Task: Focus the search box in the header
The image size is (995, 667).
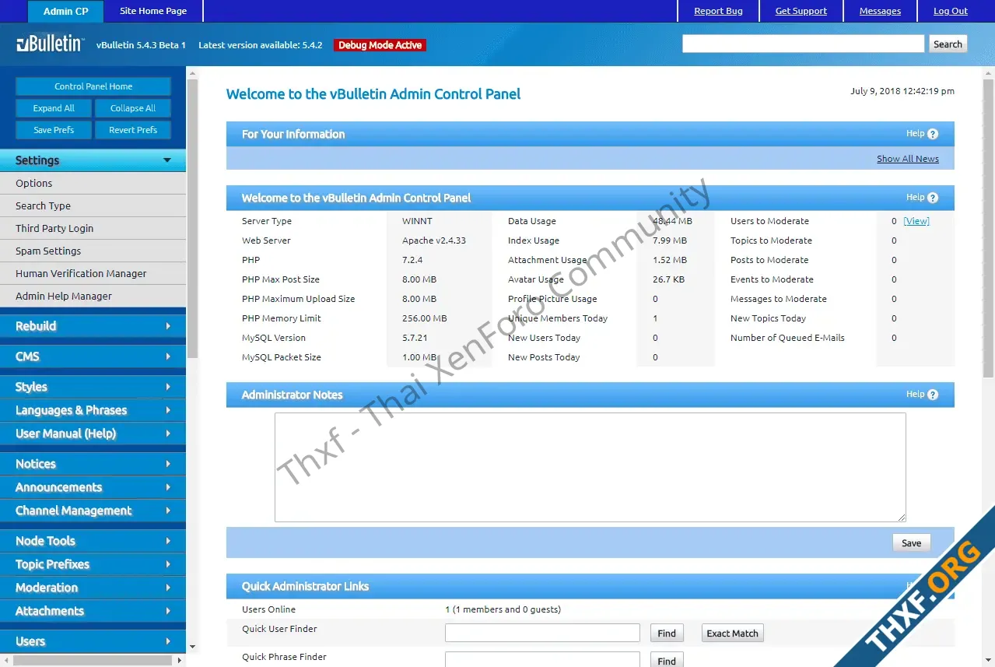Action: [804, 44]
